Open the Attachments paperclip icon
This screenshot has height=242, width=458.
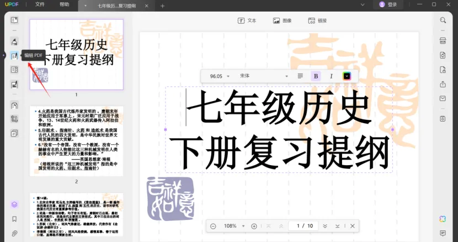click(14, 234)
